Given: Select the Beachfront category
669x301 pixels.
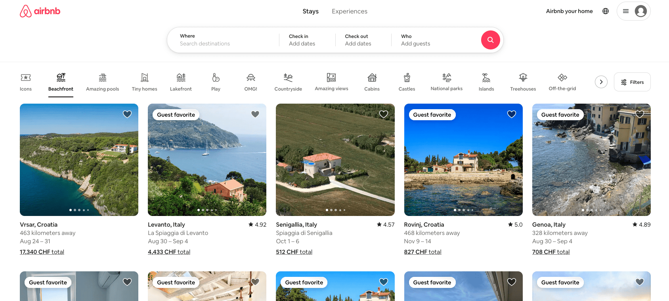Looking at the screenshot, I should pyautogui.click(x=61, y=82).
